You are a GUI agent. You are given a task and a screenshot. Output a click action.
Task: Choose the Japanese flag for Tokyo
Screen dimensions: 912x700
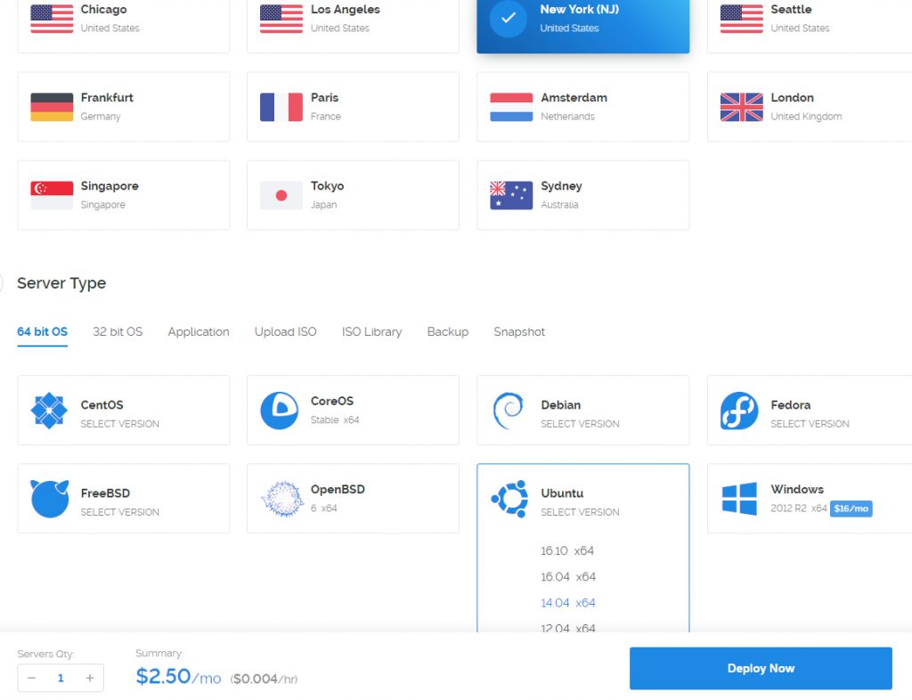[x=281, y=195]
